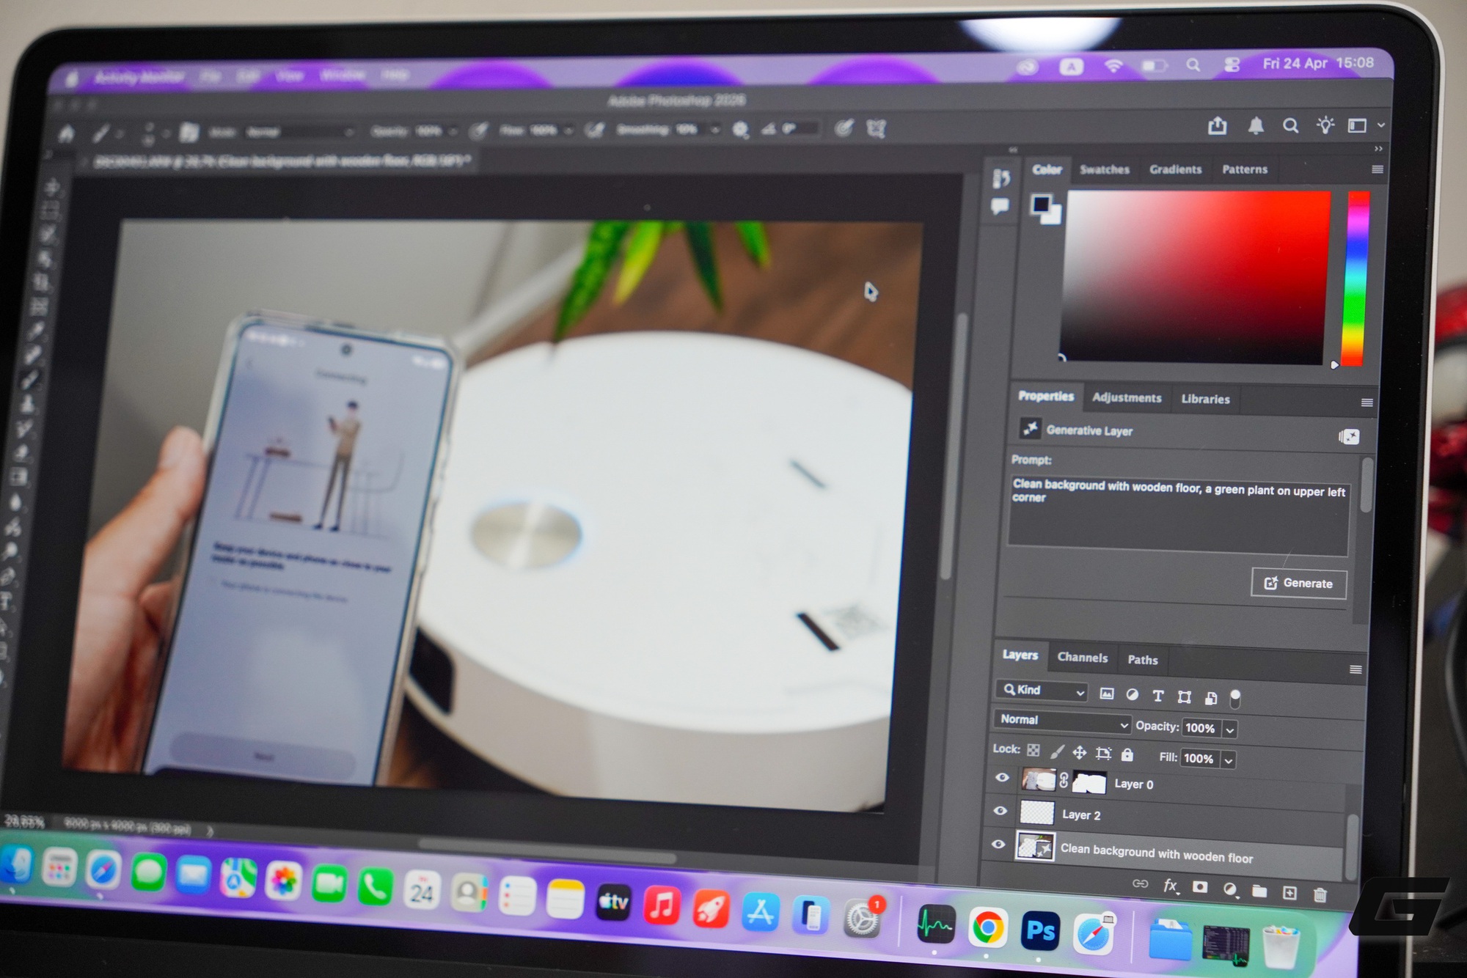The width and height of the screenshot is (1467, 978).
Task: Select the Layer 0 mask thumbnail
Action: tap(1089, 783)
